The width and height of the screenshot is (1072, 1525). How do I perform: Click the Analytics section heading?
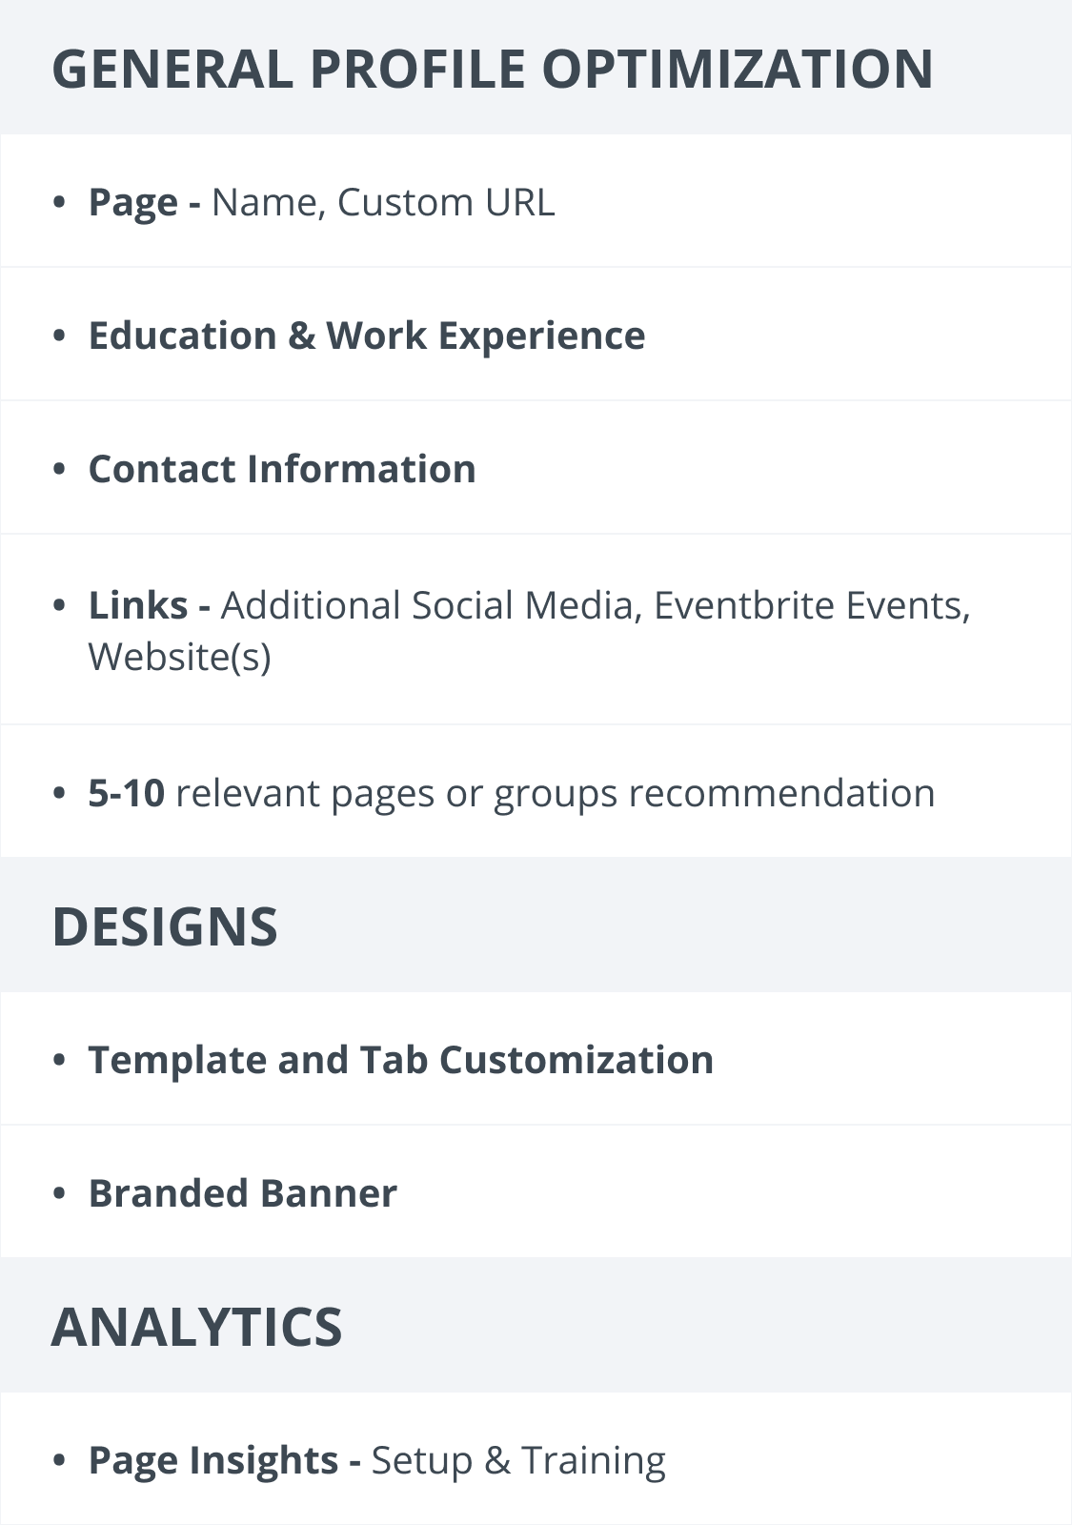pyautogui.click(x=196, y=1327)
